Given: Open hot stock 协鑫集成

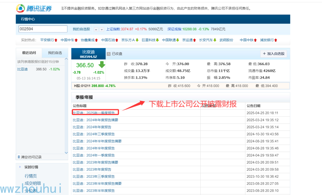Looking at the screenshot, I should pos(88,40).
